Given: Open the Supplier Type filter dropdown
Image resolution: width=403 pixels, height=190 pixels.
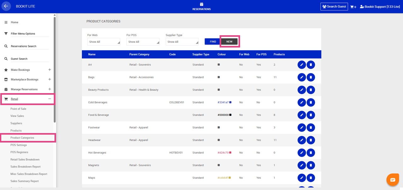Looking at the screenshot, I should click(182, 42).
